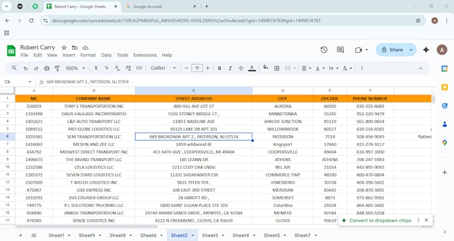
Task: Click the move to folder icon
Action: [75, 48]
